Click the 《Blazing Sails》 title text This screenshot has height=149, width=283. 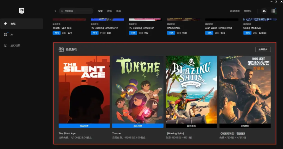click(175, 134)
